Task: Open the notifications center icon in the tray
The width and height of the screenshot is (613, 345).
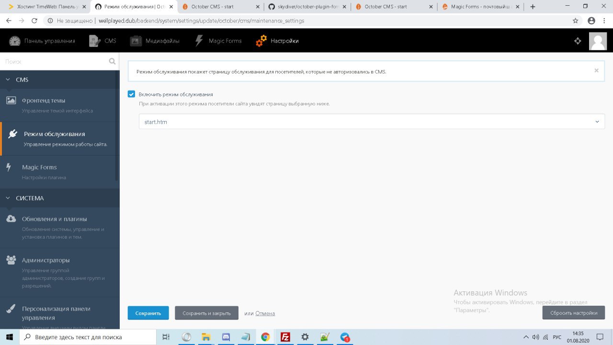Action: (x=600, y=337)
